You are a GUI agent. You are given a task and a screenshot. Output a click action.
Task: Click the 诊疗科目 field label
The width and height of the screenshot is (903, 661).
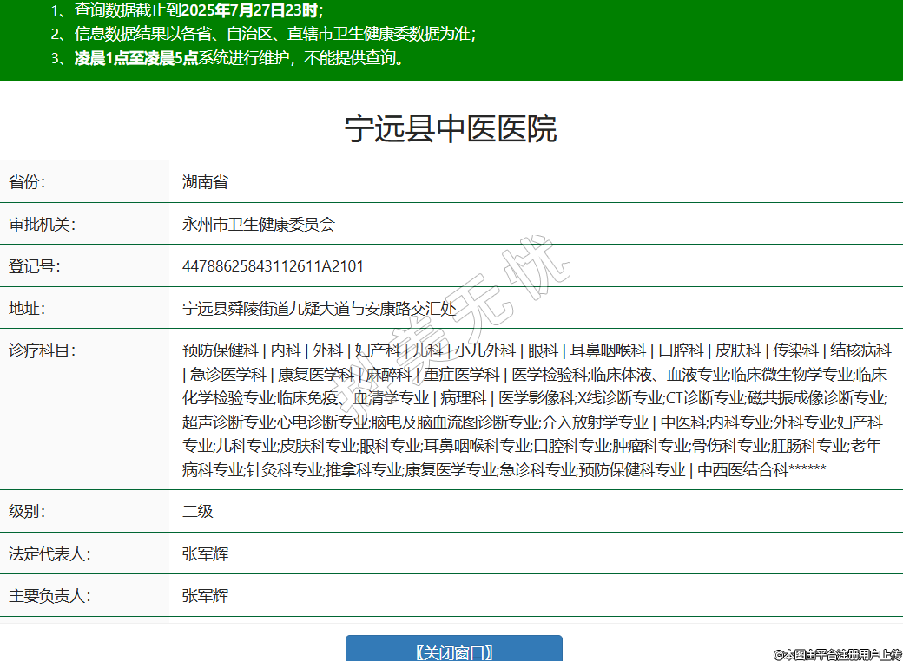[x=43, y=350]
